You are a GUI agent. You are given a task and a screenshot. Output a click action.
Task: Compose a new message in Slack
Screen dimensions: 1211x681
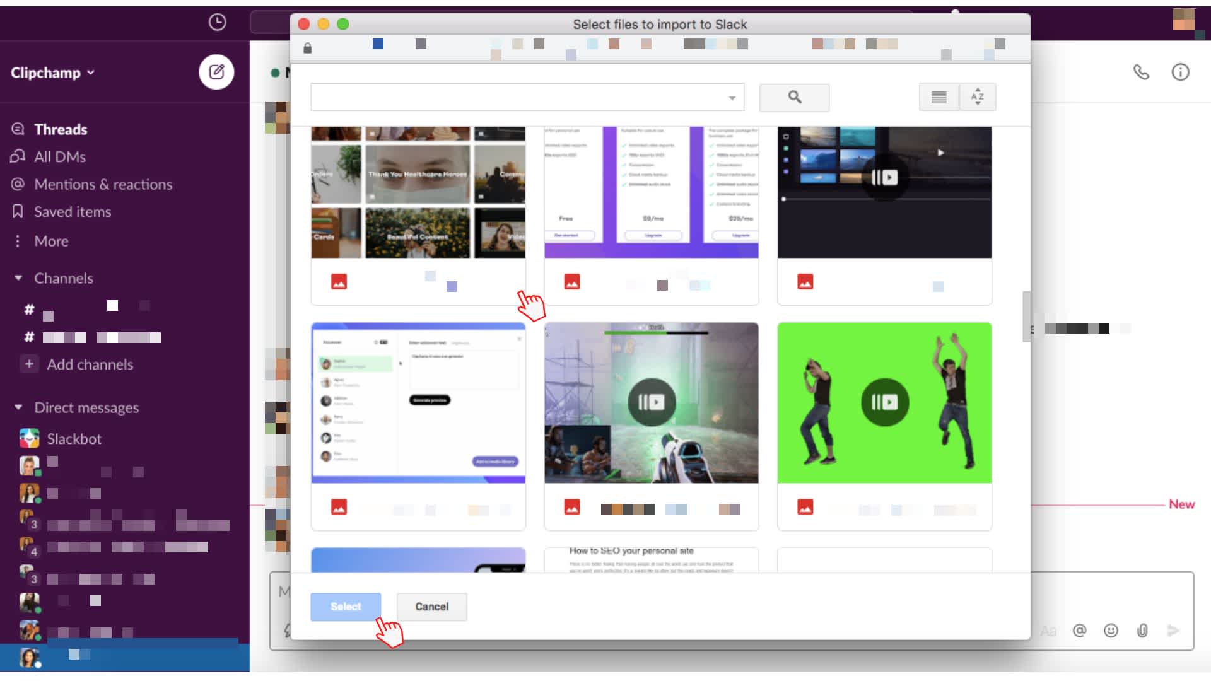pyautogui.click(x=216, y=72)
